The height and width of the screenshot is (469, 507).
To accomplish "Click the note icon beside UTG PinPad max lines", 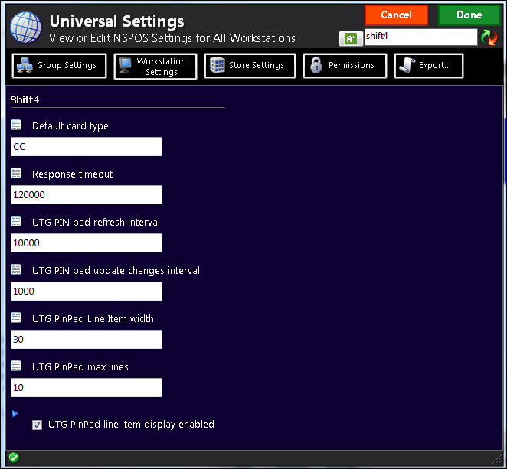I will 16,366.
